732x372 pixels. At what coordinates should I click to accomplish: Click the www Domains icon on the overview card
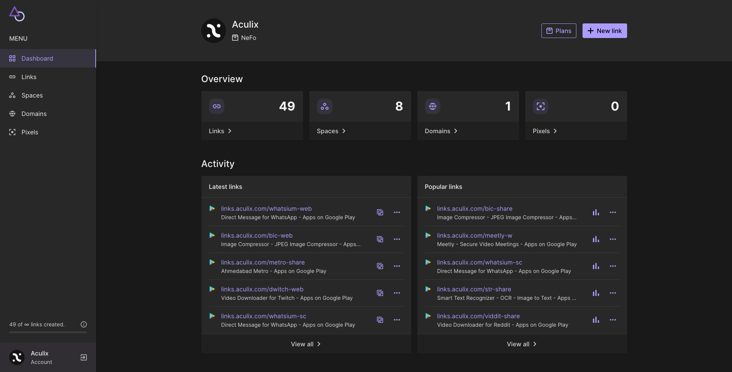[433, 106]
